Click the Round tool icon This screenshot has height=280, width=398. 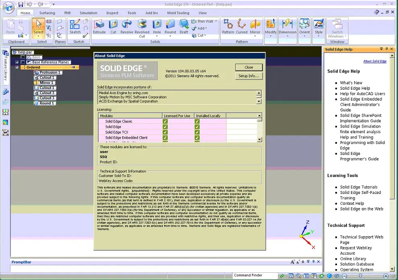coord(170,25)
